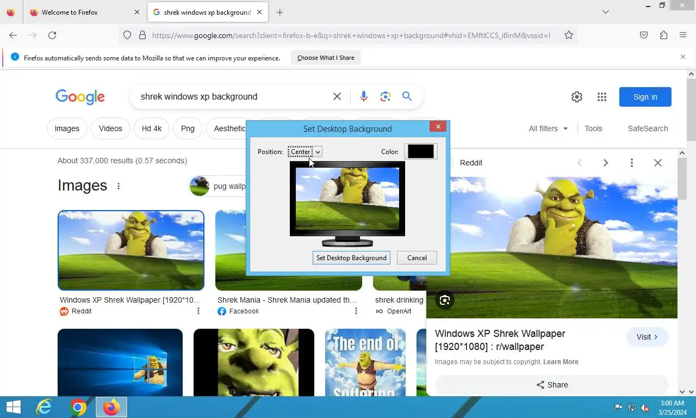Open the Shrek Mania Facebook result title

click(287, 300)
